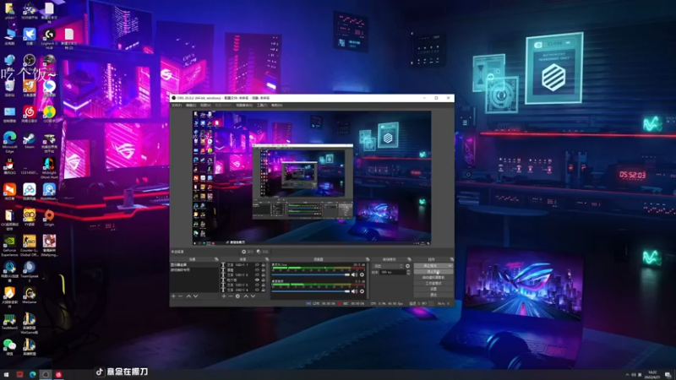Select 游戏捕获专用 scene in Scenes list
The image size is (676, 380).
tap(194, 270)
